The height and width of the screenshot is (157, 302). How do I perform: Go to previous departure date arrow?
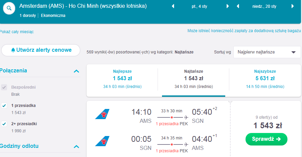click(173, 6)
